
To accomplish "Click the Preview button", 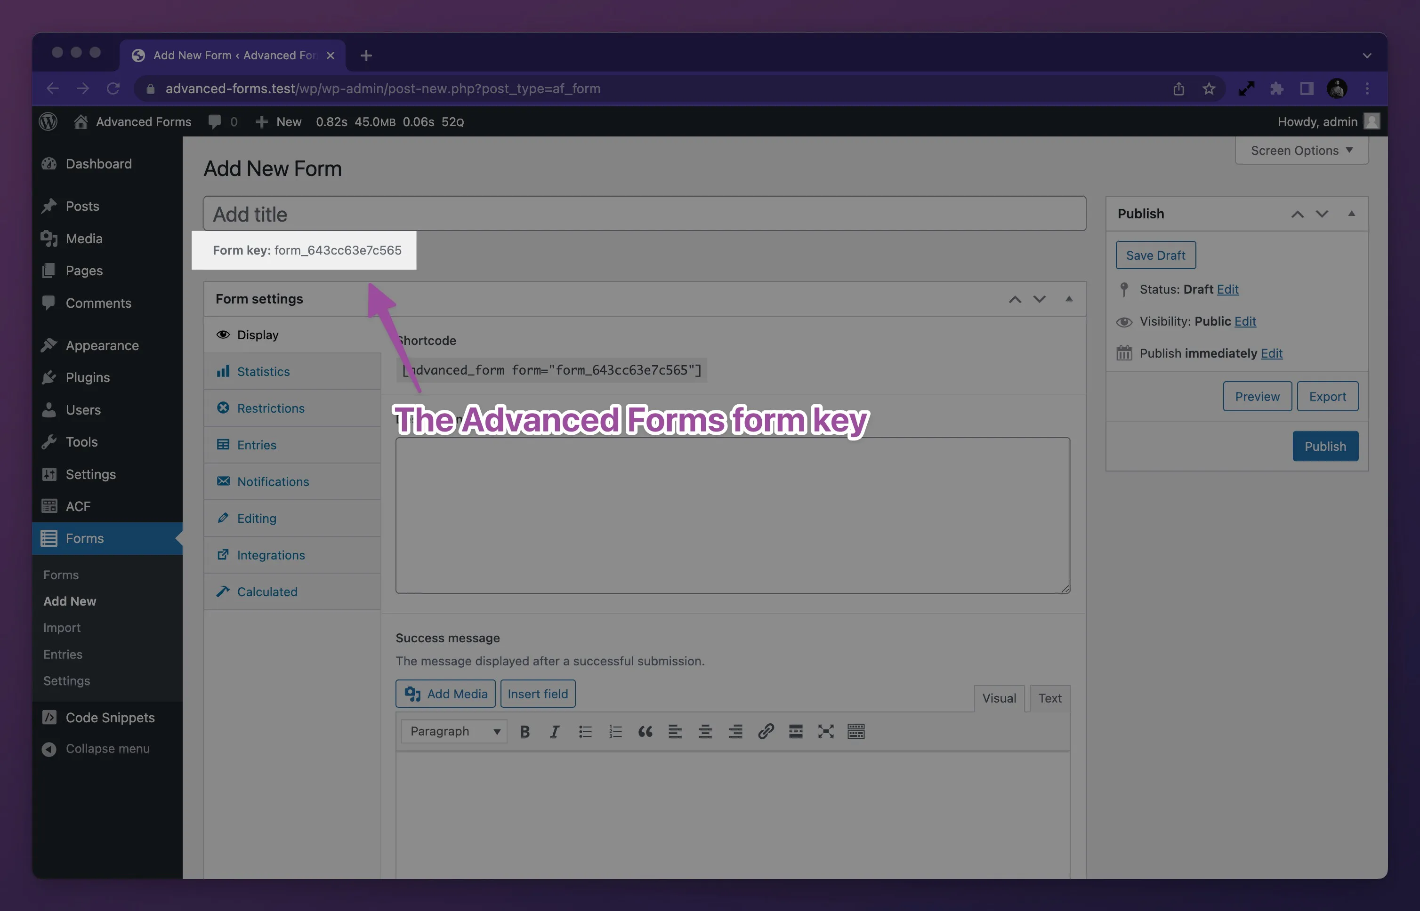I will [1257, 396].
